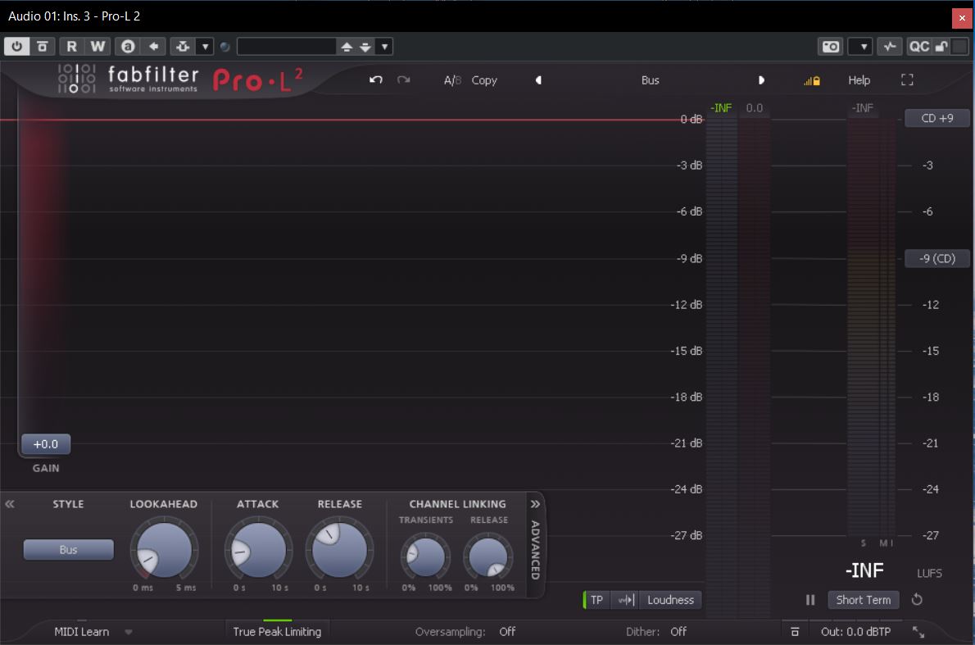Image resolution: width=975 pixels, height=645 pixels.
Task: Change Dither value Off
Action: tap(678, 631)
